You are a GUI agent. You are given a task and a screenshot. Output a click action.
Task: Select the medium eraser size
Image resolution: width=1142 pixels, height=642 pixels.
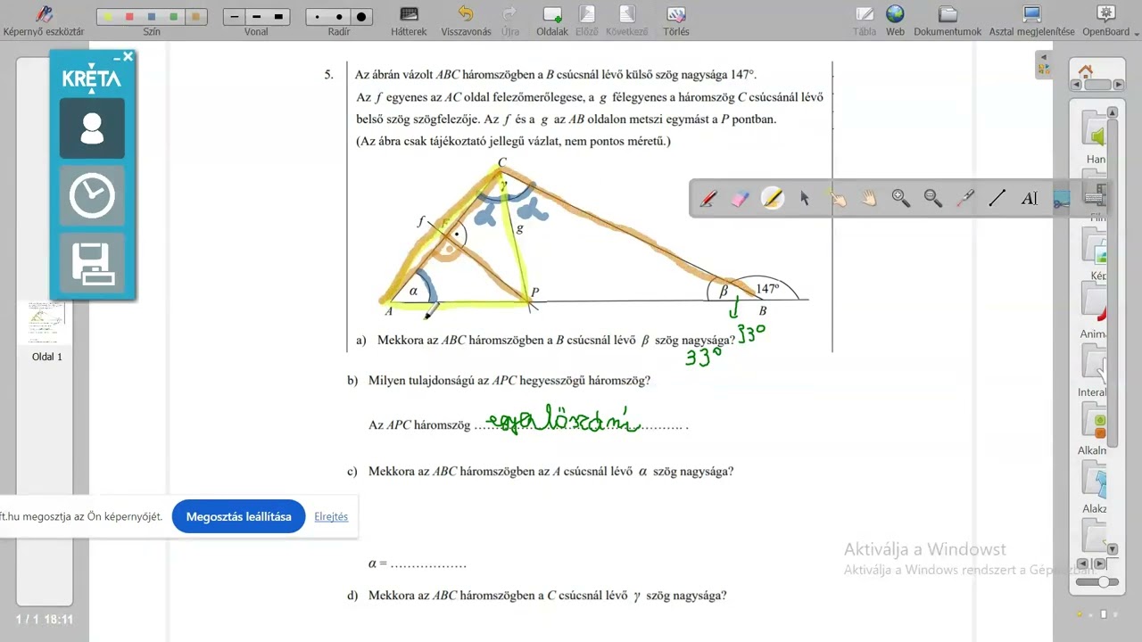click(x=339, y=17)
